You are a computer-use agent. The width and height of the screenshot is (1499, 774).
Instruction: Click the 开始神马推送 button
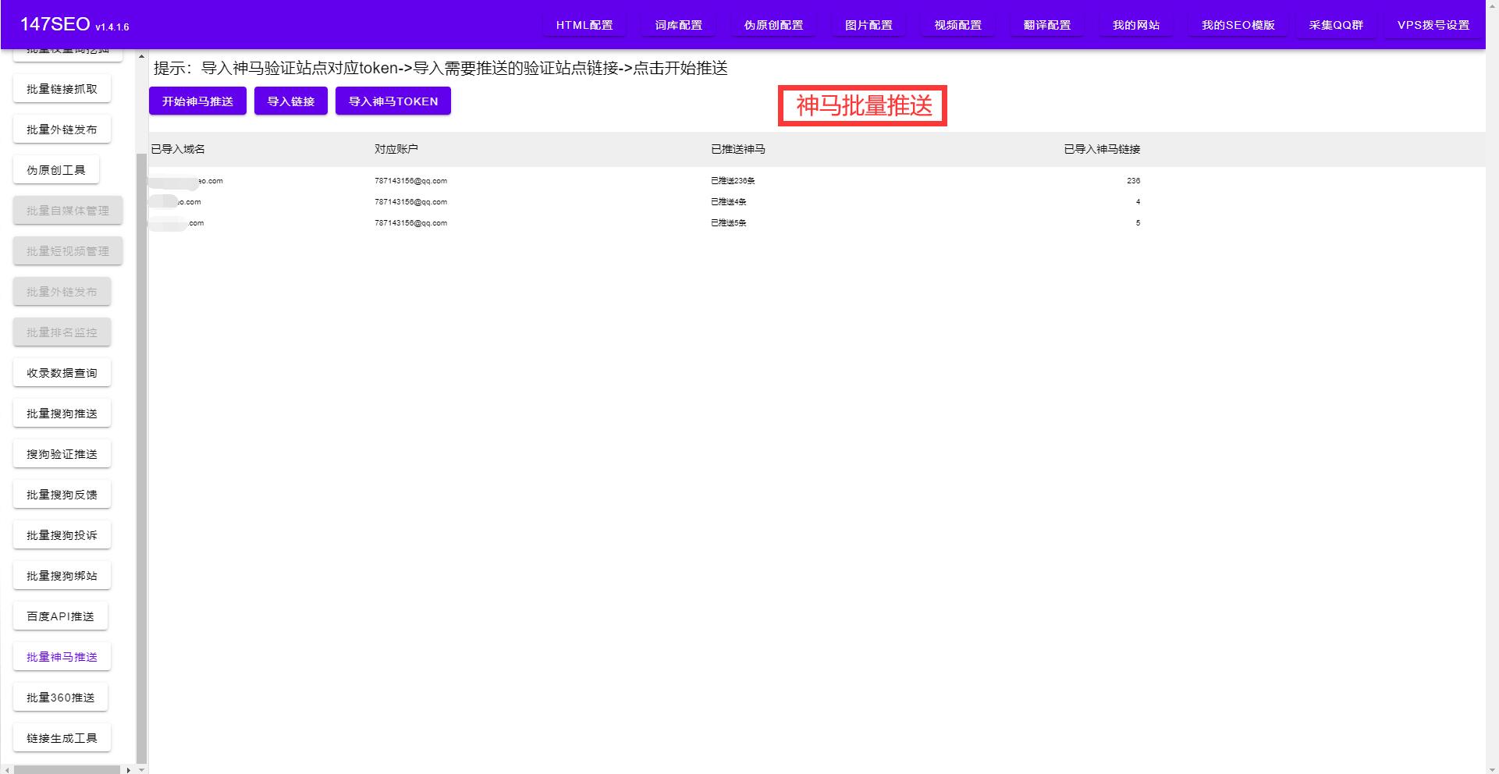(197, 100)
